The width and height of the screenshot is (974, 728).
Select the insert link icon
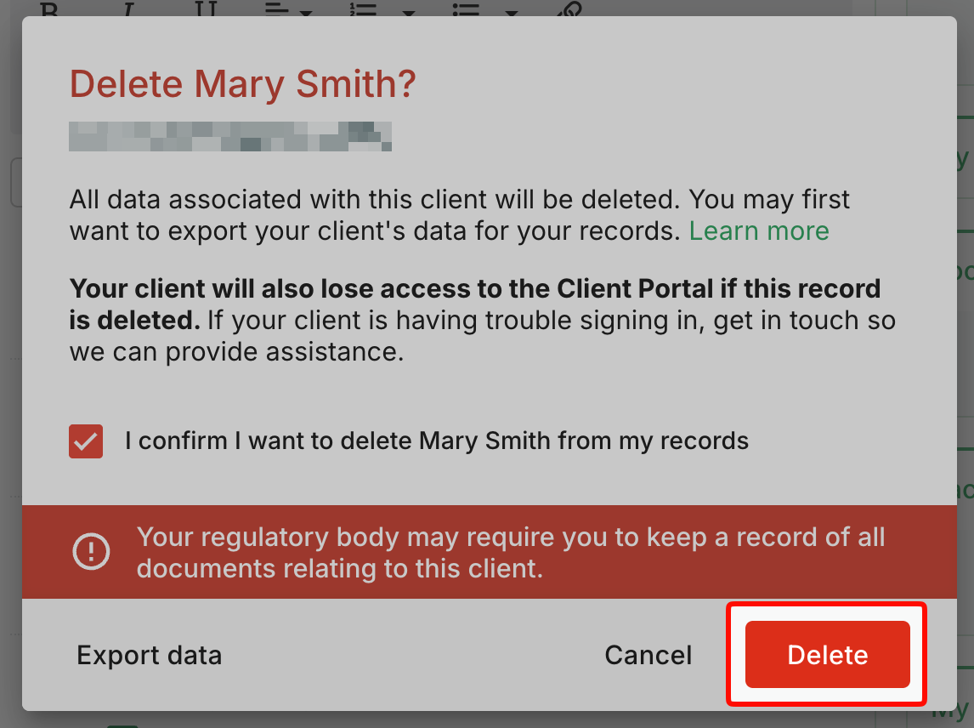coord(569,9)
